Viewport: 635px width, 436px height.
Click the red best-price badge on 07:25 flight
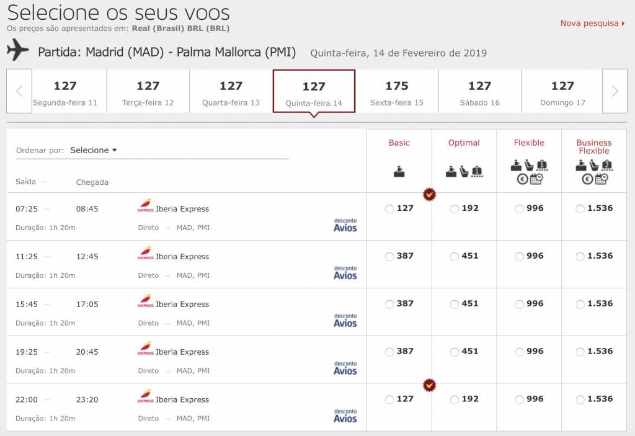[429, 195]
